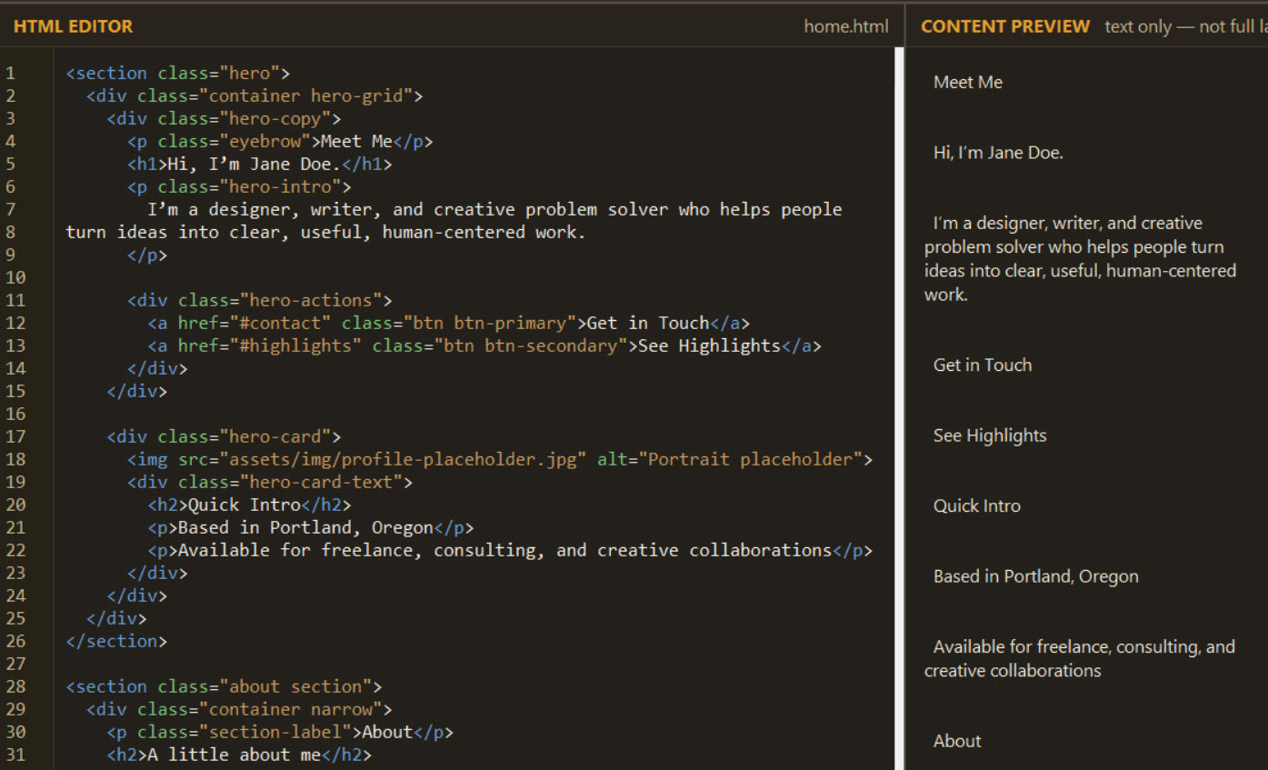Click the hero-card-text div opening tag
Viewport: 1268px width, 770px height.
point(269,482)
